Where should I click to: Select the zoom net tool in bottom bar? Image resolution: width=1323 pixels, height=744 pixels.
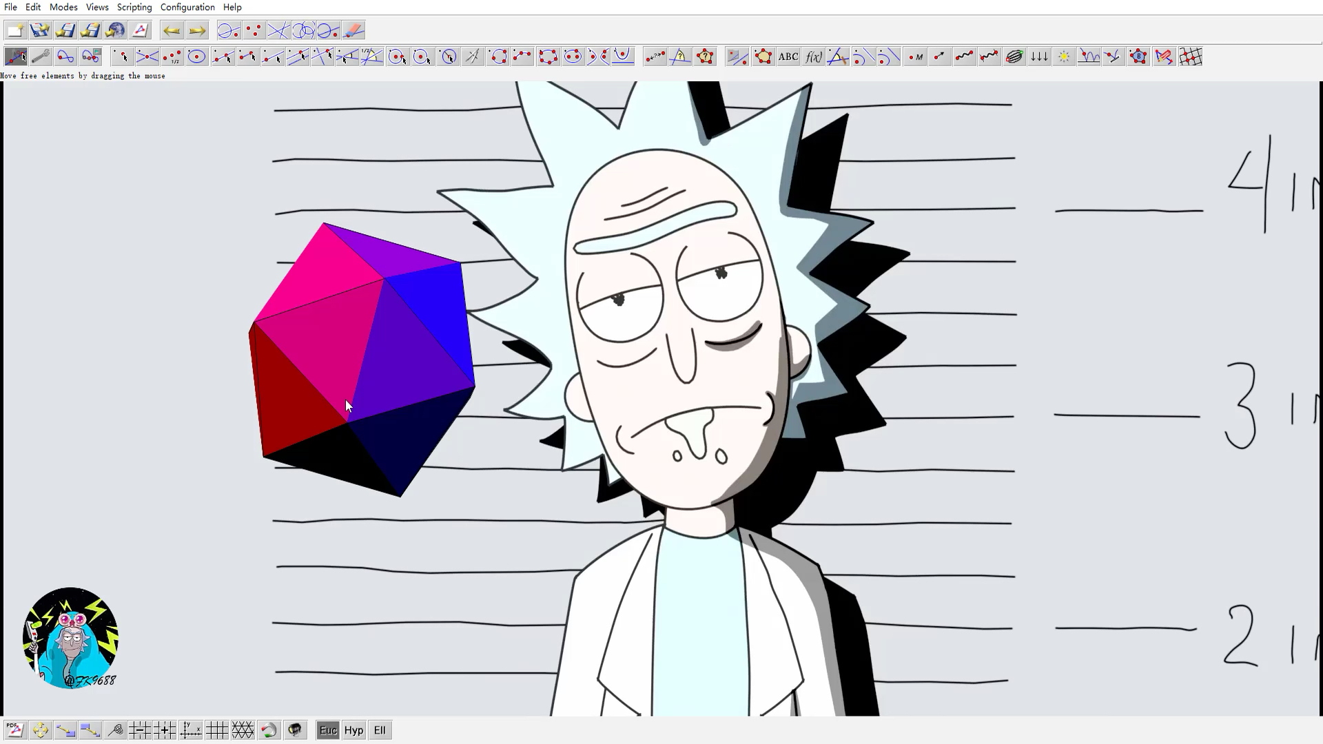coord(116,730)
